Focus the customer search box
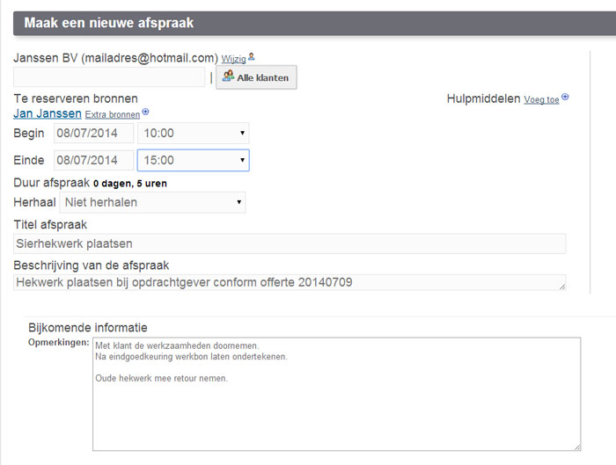This screenshot has height=465, width=616. pyautogui.click(x=109, y=77)
